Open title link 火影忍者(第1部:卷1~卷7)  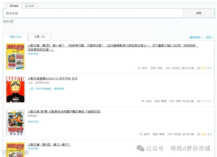tap(113, 47)
